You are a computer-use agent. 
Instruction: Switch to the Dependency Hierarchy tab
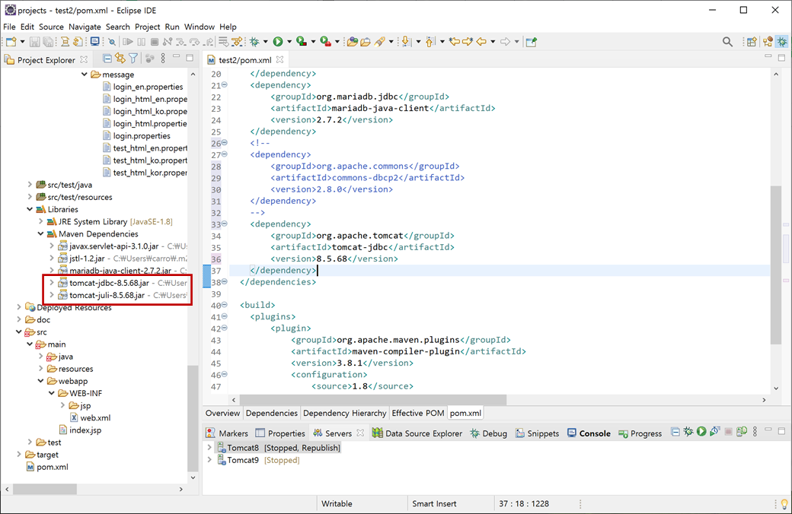344,413
